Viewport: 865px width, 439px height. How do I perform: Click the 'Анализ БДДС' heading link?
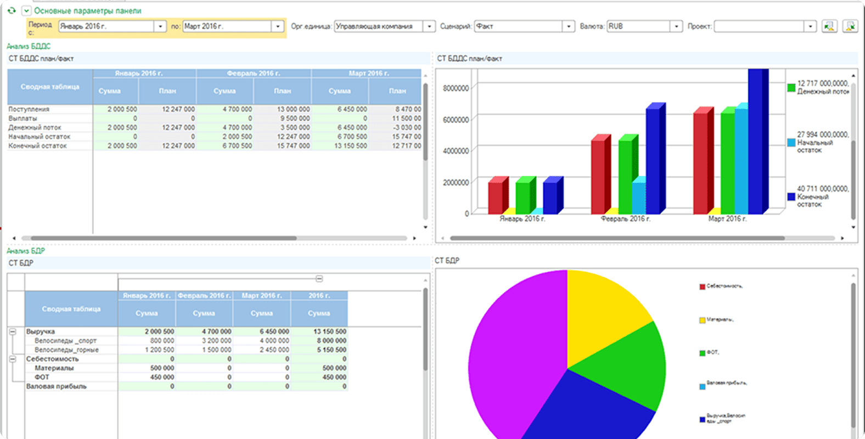pos(29,46)
